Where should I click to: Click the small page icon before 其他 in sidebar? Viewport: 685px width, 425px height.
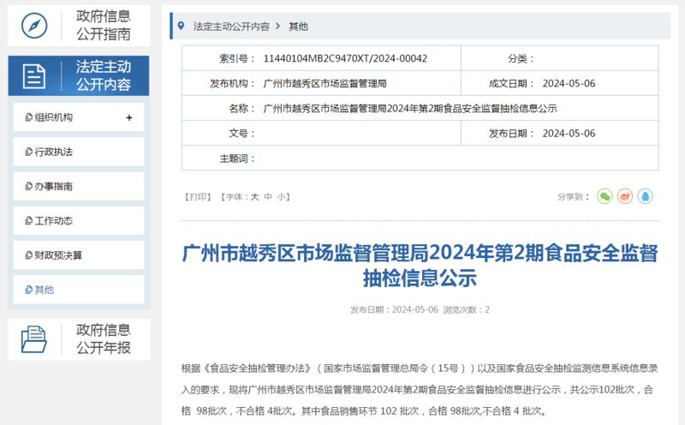pos(29,290)
